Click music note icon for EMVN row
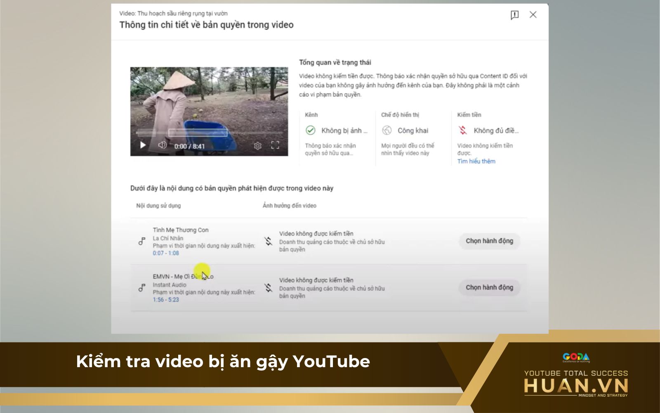The height and width of the screenshot is (413, 660). [x=142, y=288]
